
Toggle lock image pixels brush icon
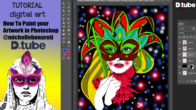coord(187,37)
